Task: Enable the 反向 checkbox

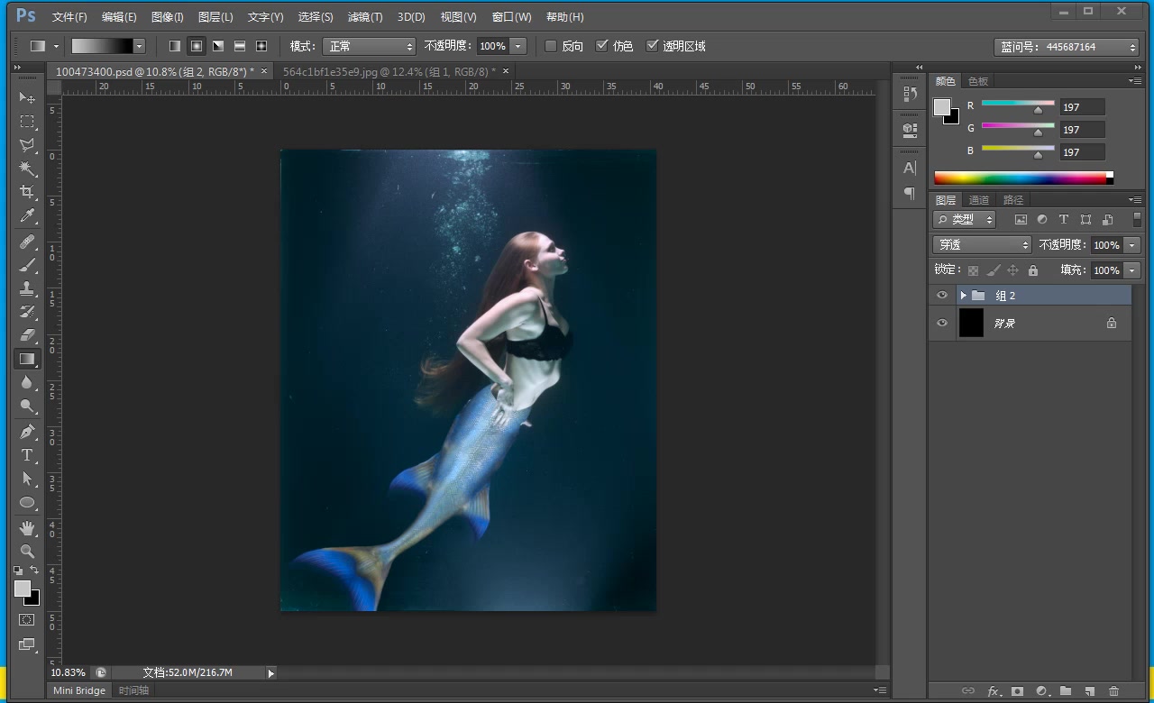Action: [x=551, y=46]
